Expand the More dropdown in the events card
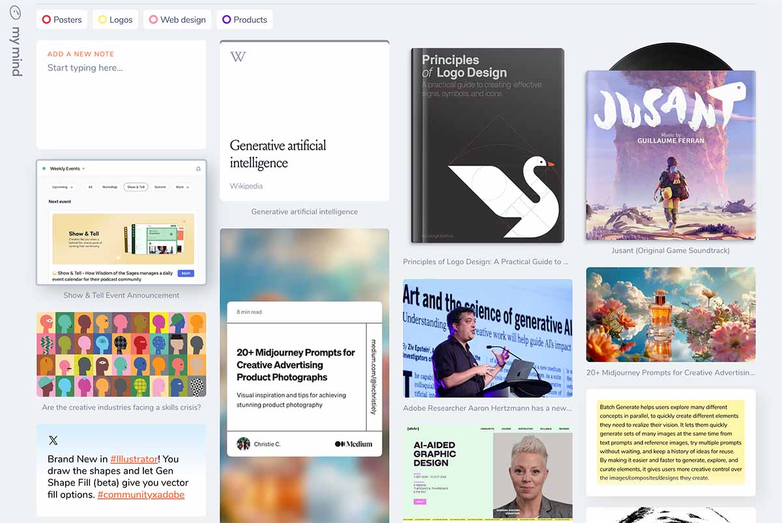 click(x=182, y=187)
